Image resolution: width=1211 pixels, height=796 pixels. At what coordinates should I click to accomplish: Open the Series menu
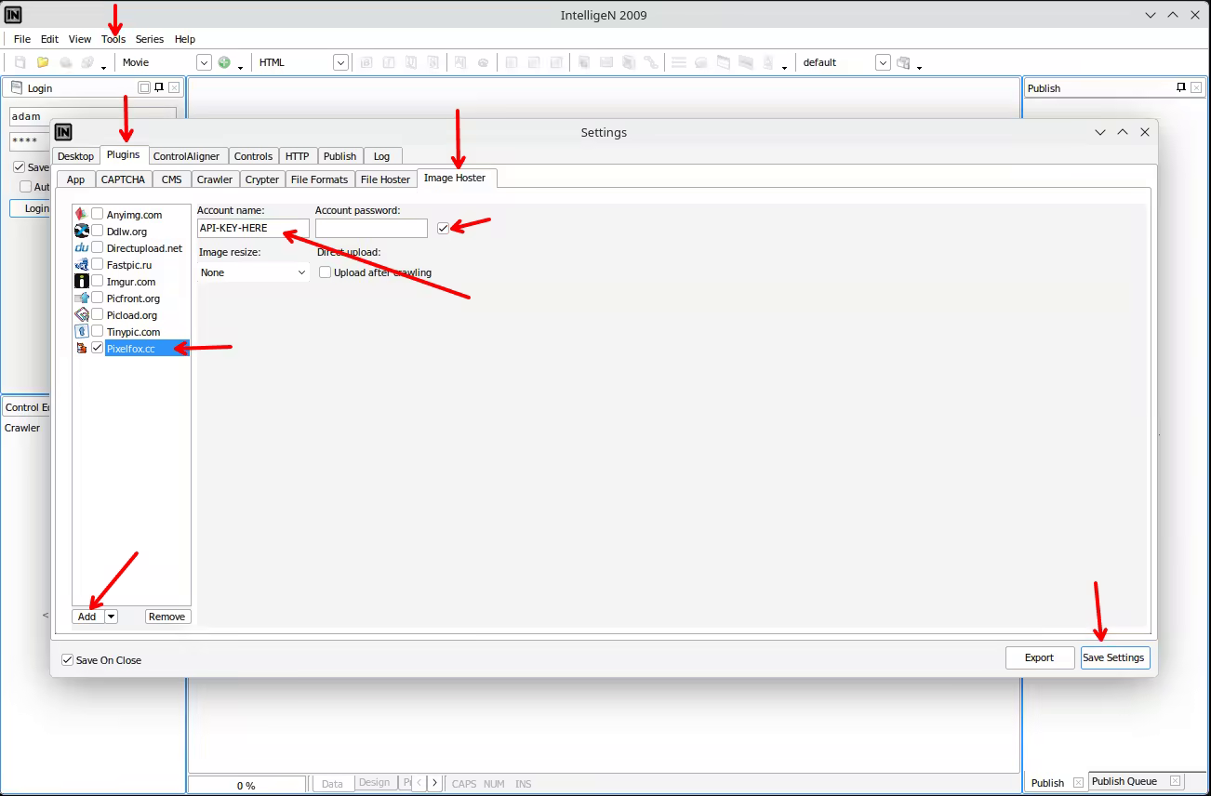click(x=150, y=39)
